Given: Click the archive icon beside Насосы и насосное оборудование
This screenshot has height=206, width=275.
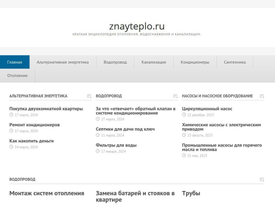Looking at the screenshot, I should tap(262, 96).
